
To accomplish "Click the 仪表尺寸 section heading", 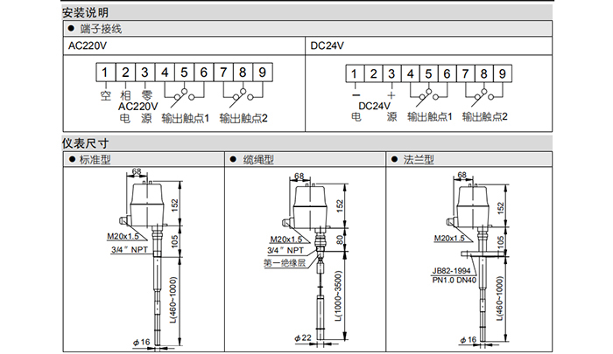I will click(x=85, y=143).
